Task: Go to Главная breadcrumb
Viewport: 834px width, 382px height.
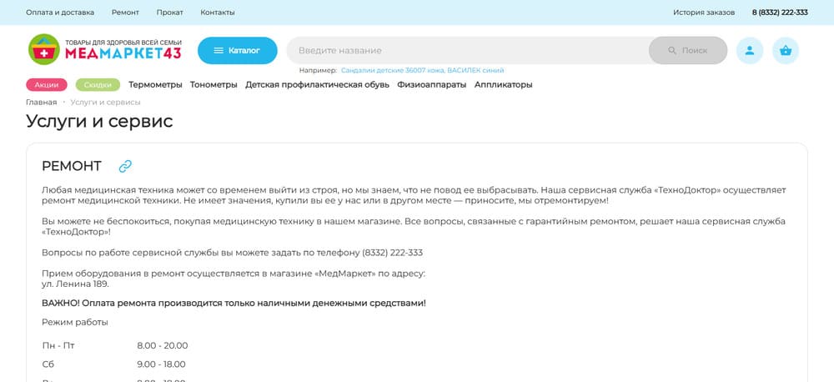Action: (41, 102)
